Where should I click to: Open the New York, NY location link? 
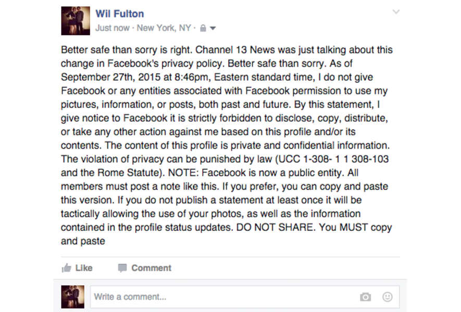(x=164, y=28)
